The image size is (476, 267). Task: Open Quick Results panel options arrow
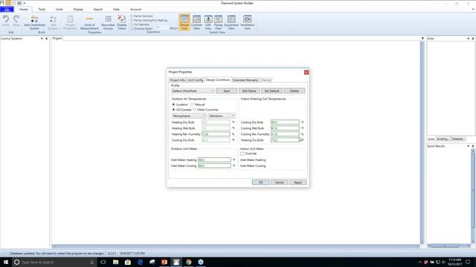click(x=468, y=146)
